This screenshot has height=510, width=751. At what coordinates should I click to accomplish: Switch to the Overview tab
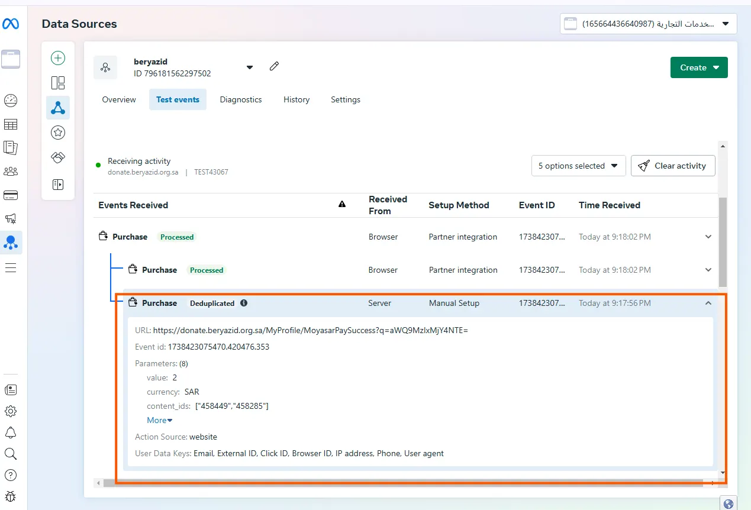[x=119, y=99]
